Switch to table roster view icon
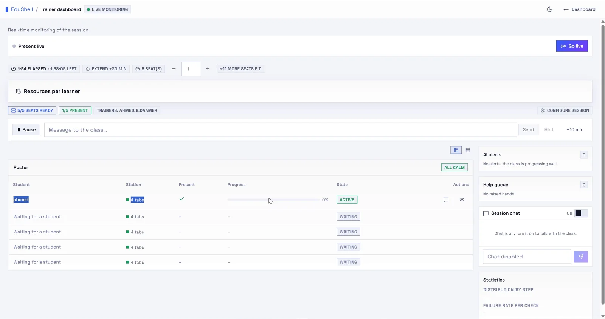The image size is (605, 319). tap(456, 150)
